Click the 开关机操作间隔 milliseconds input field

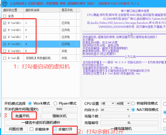[60, 110]
